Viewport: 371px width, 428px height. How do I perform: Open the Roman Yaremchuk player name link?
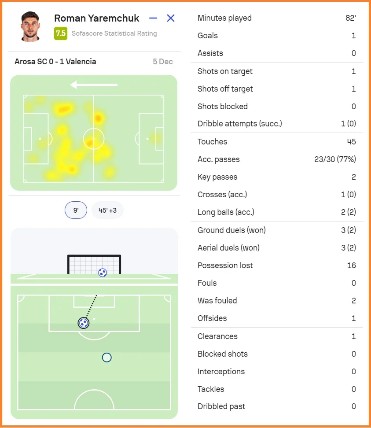tap(97, 18)
